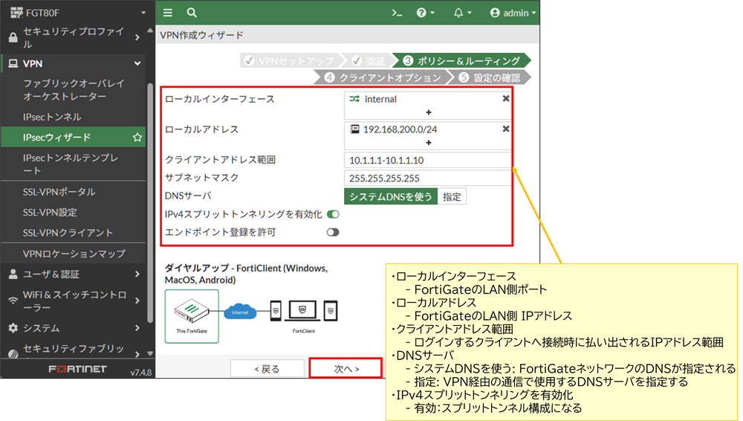Disable IPv4スプリットトンネリングを有効化 toggle
Viewport: 743px width, 421px height.
pos(333,214)
